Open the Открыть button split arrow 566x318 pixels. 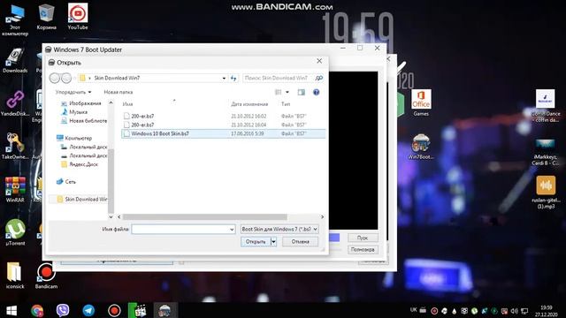[273, 241]
